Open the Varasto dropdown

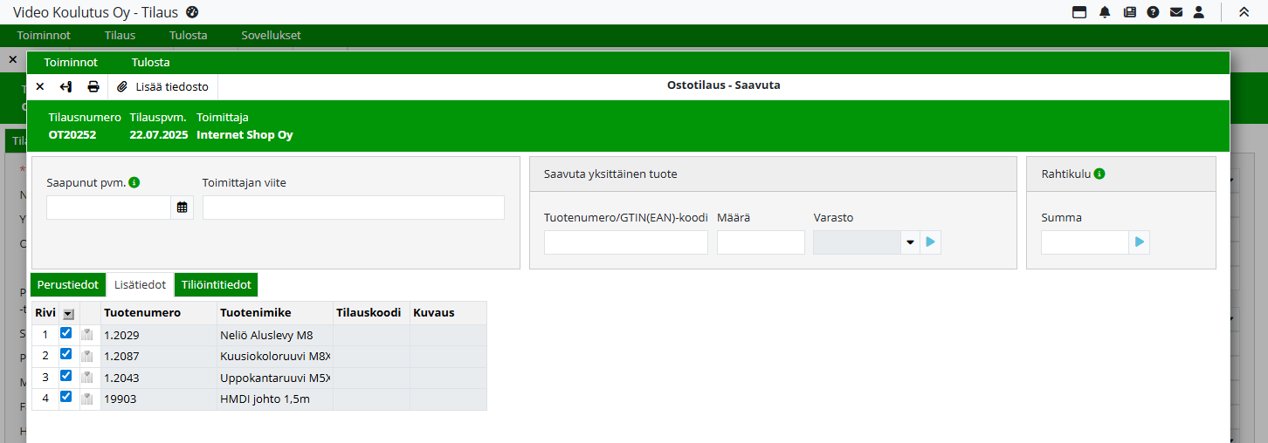click(909, 242)
